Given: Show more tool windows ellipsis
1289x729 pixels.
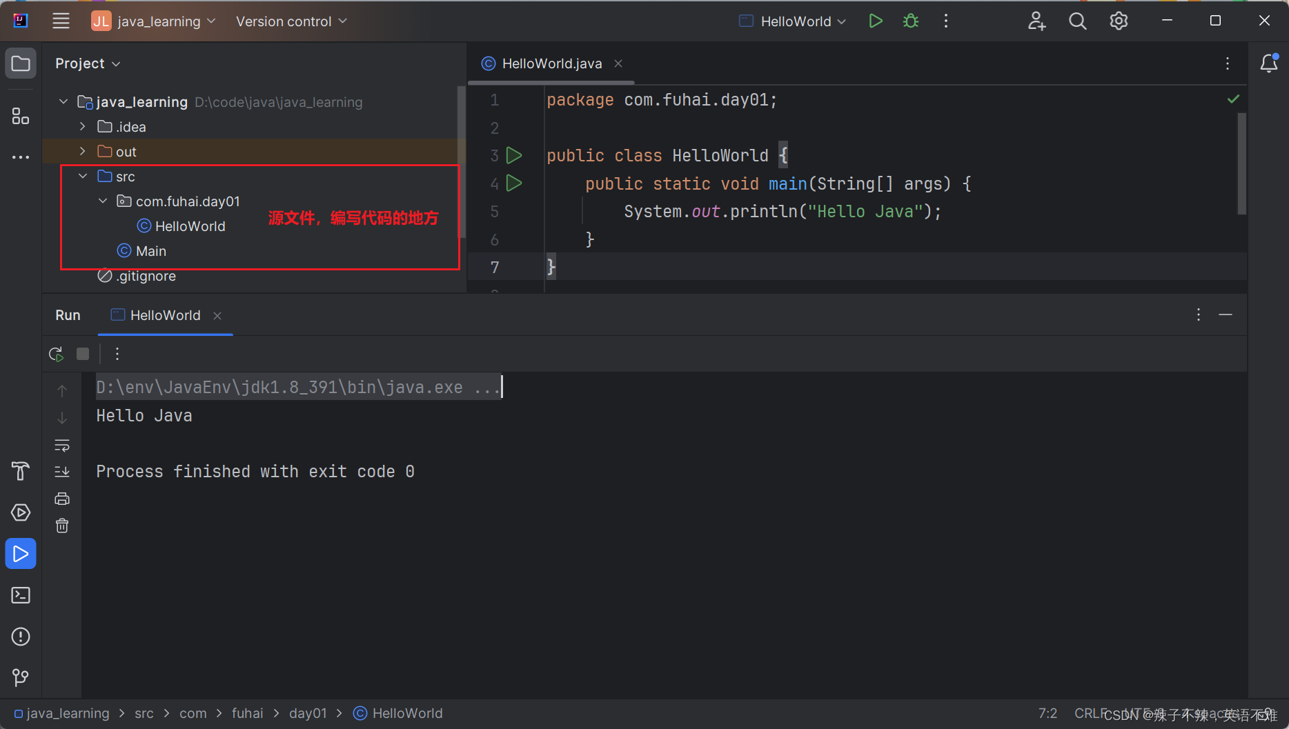Looking at the screenshot, I should [21, 157].
